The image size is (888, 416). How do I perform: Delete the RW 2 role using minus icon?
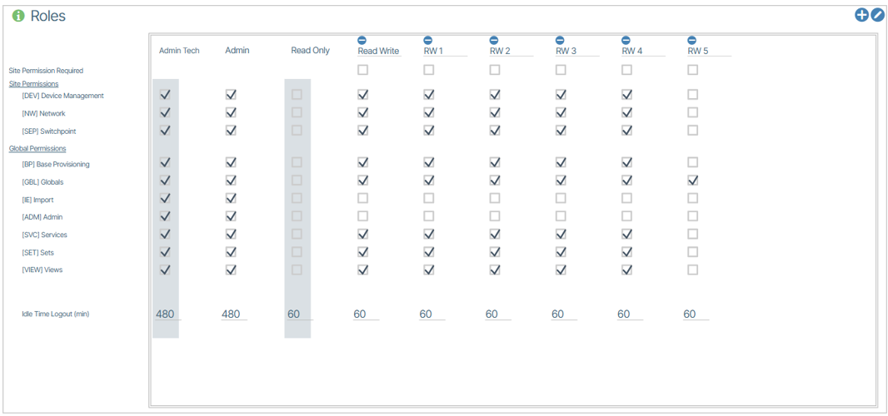pyautogui.click(x=494, y=40)
